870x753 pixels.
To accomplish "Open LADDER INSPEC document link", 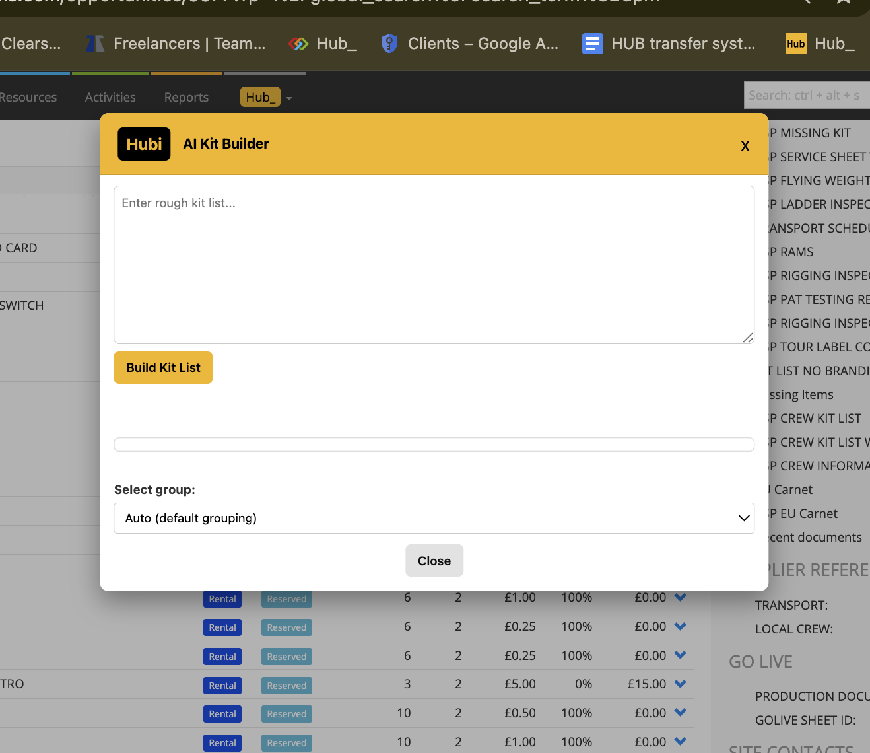I will click(x=819, y=204).
